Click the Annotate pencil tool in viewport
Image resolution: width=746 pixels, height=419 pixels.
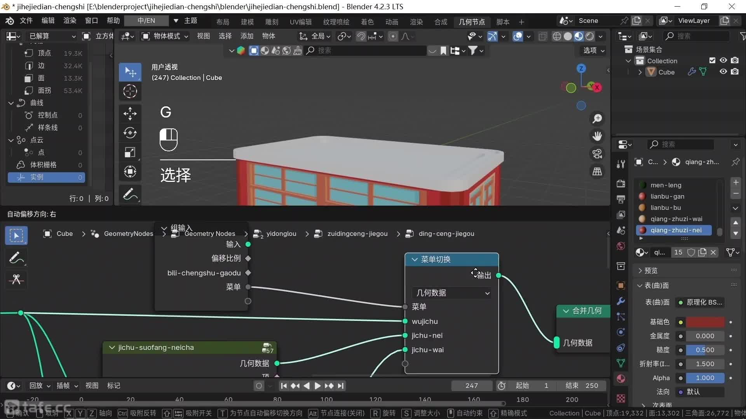tap(130, 194)
